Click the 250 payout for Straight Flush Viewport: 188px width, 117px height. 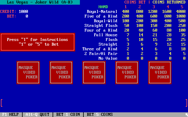click(x=182, y=25)
